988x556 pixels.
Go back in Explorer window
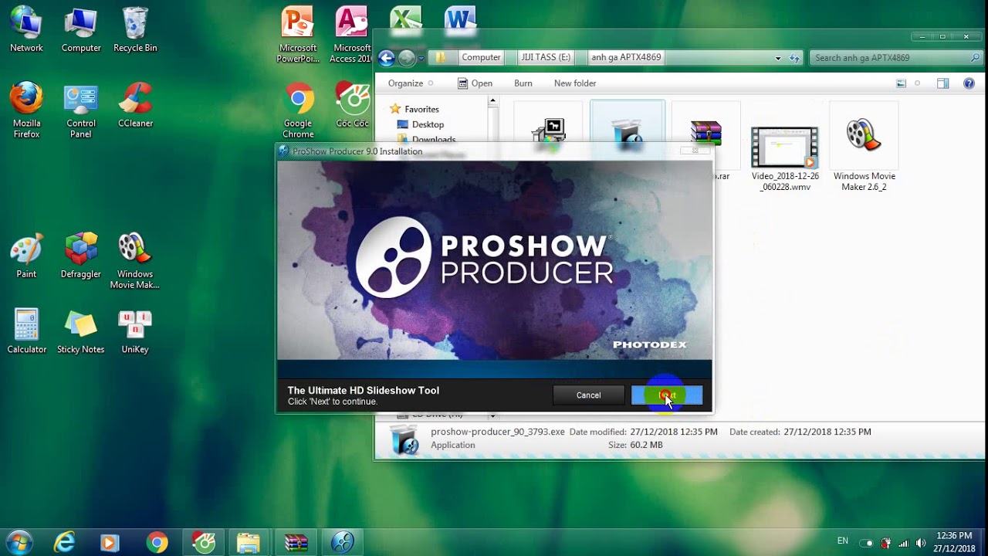click(387, 58)
